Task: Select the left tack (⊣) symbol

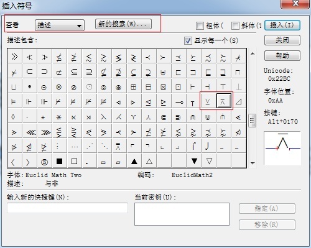Action: [208, 86]
